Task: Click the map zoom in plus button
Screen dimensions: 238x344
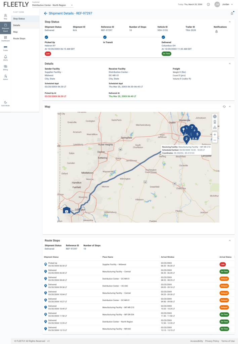Action: [x=215, y=134]
